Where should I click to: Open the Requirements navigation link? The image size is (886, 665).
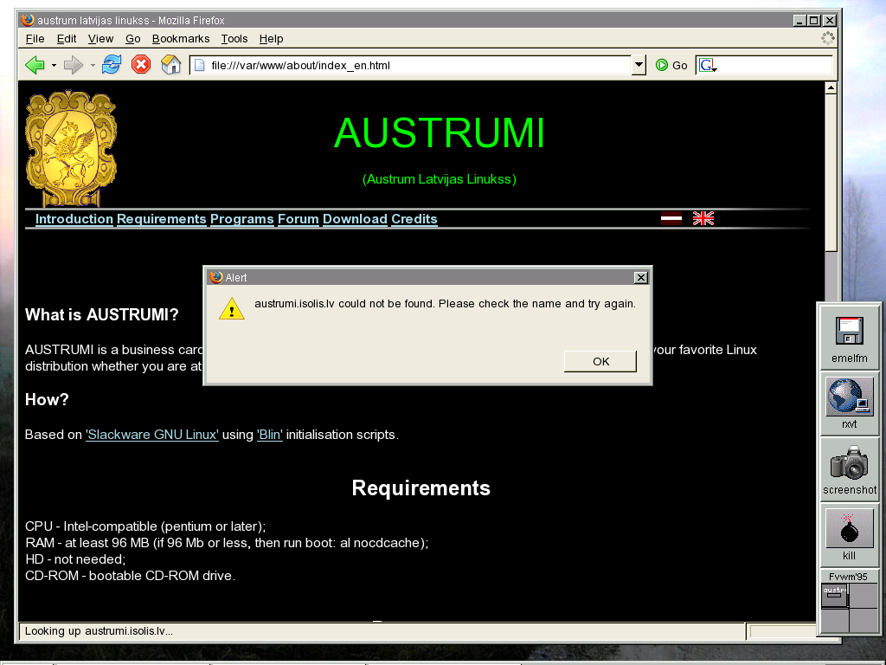[x=161, y=219]
